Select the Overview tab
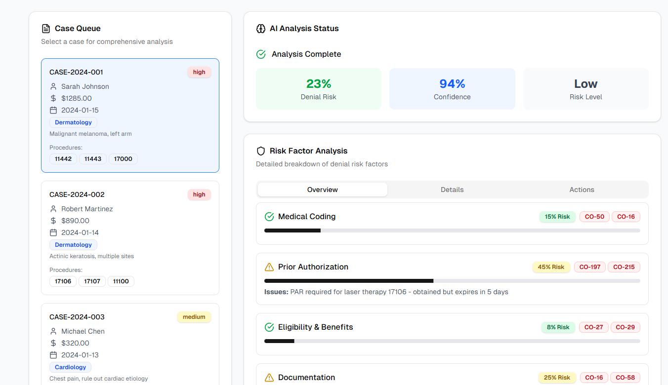Viewport: 668px width, 385px height. [x=322, y=190]
